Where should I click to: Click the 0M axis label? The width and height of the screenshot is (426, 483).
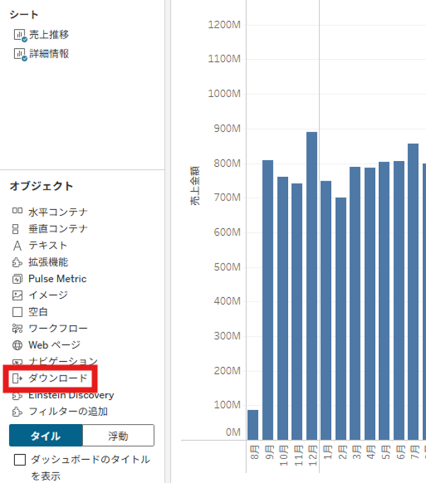point(233,432)
